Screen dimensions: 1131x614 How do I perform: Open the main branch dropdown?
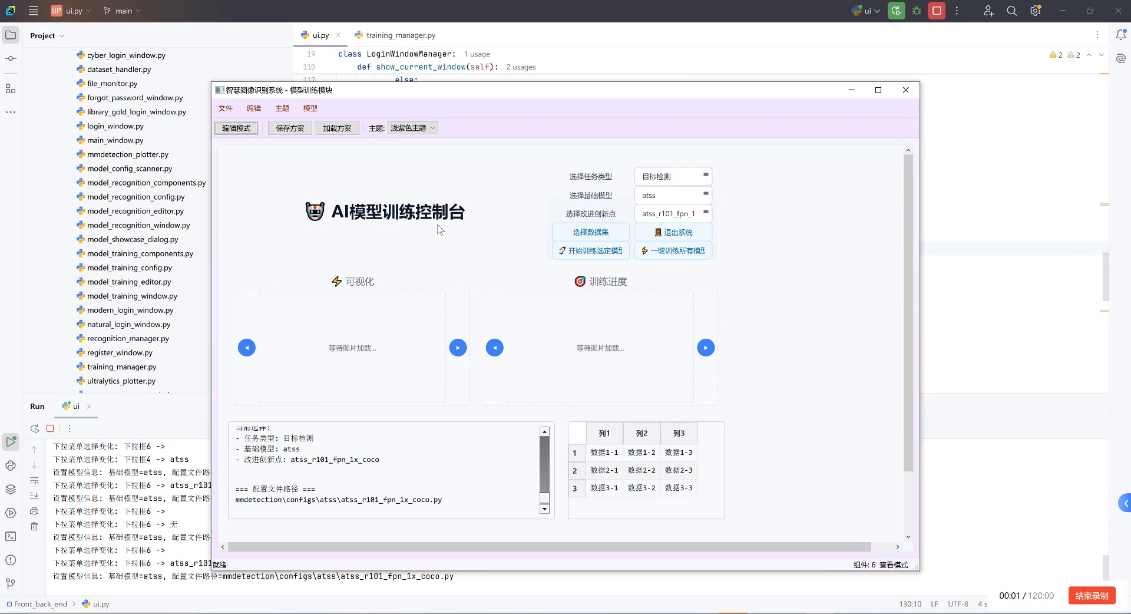122,11
